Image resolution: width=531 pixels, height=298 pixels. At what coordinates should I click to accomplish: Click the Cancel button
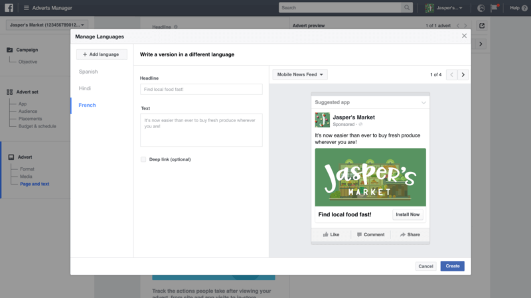425,266
